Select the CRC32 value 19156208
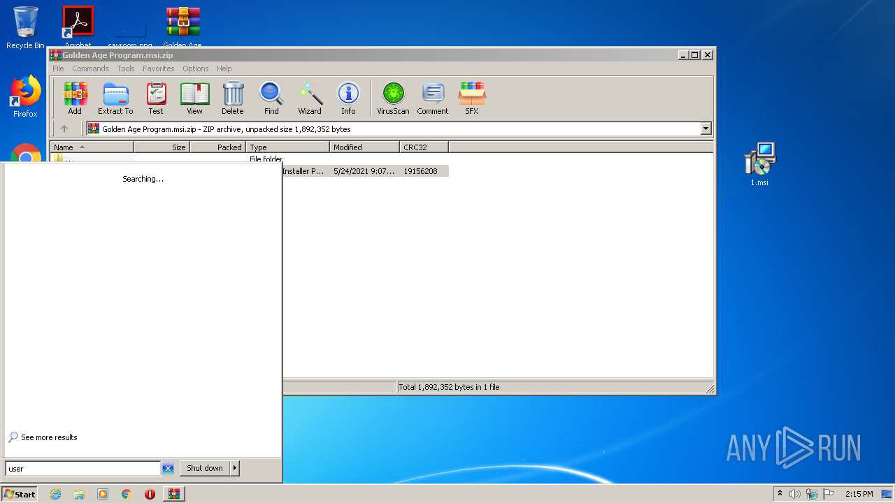 click(x=420, y=171)
